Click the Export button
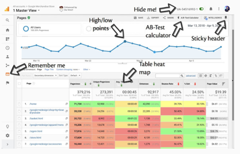The image size is (240, 154). 153,18
